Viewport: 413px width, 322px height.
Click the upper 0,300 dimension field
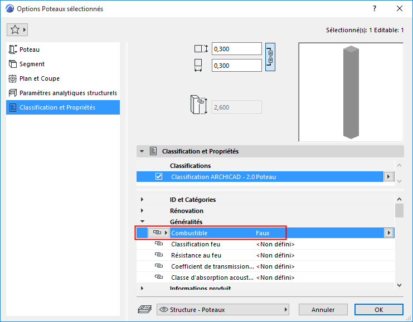click(x=237, y=49)
